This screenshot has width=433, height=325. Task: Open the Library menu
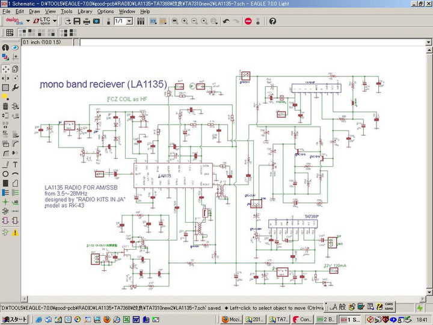[85, 11]
